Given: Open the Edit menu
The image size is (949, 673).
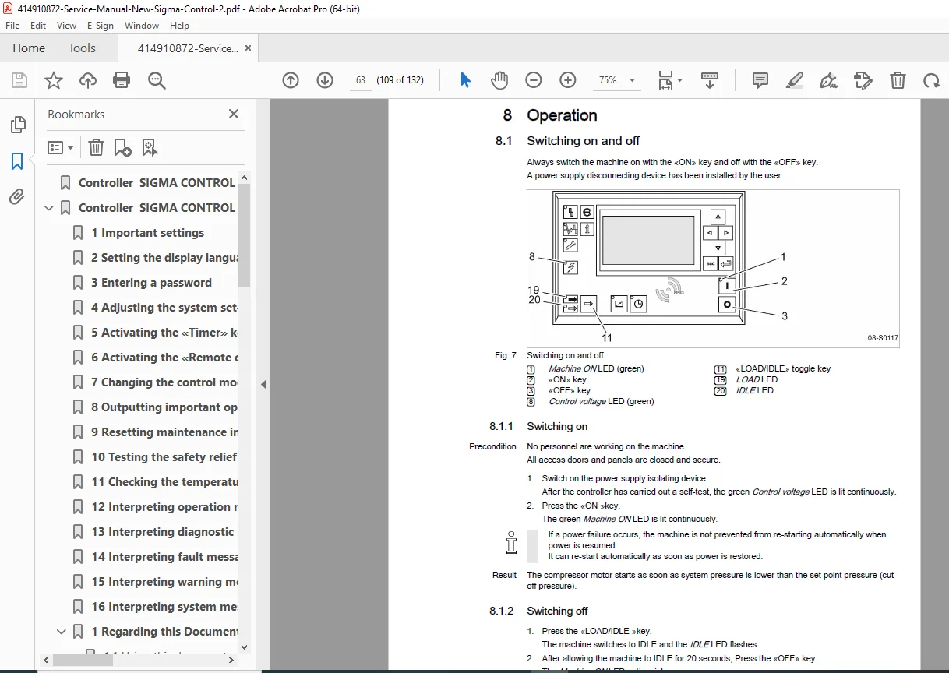Looking at the screenshot, I should (38, 26).
